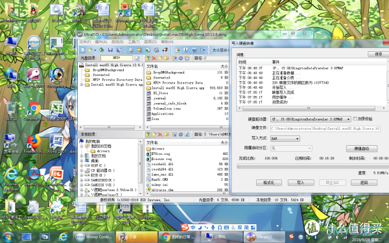The height and width of the screenshot is (243, 389).
Task: Click the disc pane 路径 path field
Action: tap(217, 58)
